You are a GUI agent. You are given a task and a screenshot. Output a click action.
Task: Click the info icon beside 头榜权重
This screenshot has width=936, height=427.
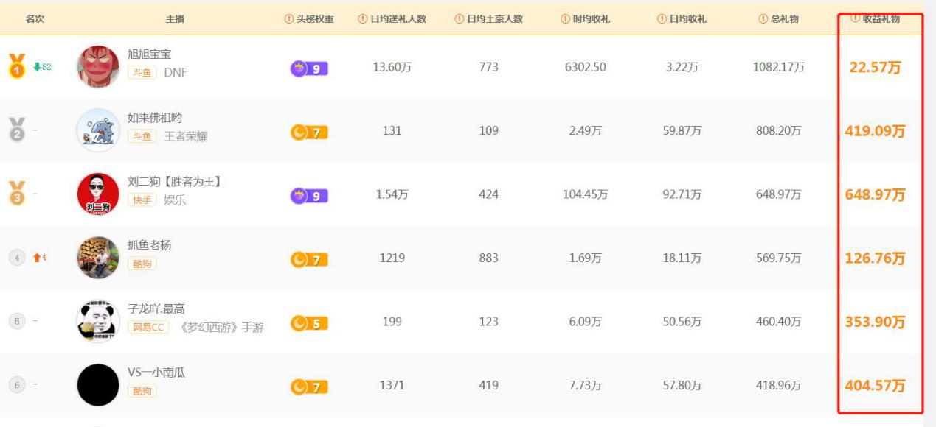[x=289, y=19]
